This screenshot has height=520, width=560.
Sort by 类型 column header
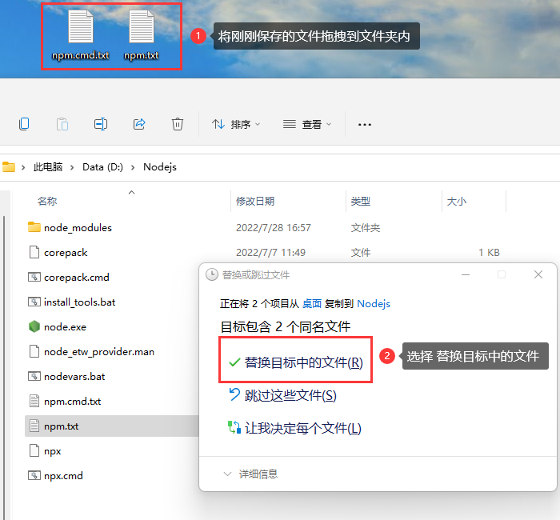click(x=360, y=201)
